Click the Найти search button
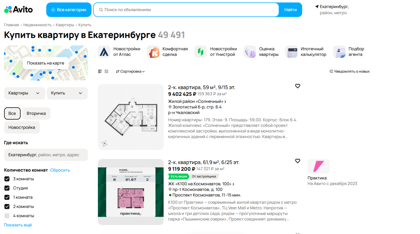This screenshot has width=420, height=234. 291,10
